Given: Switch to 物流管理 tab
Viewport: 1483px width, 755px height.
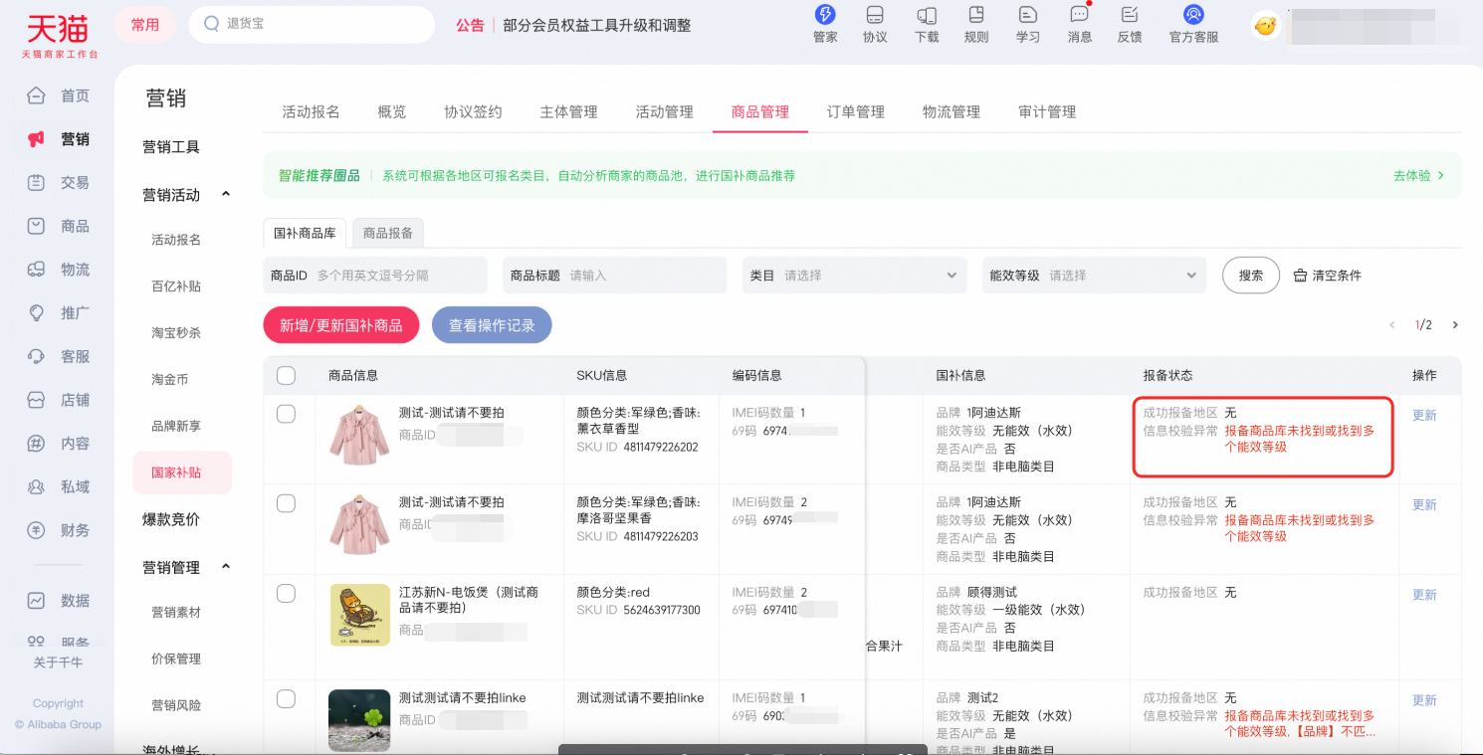Looking at the screenshot, I should point(952,111).
